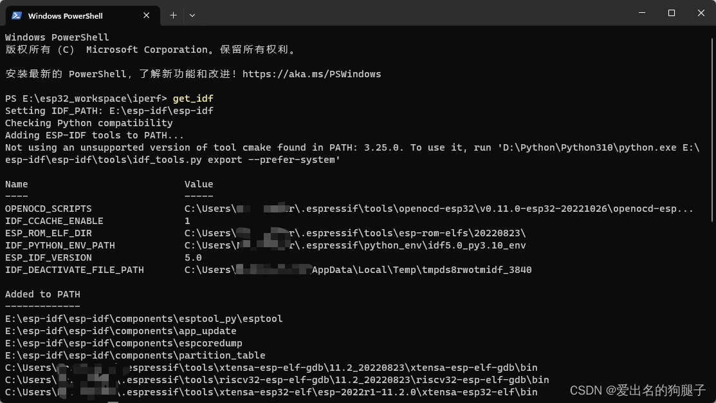
Task: Open a new tab with the plus icon
Action: pyautogui.click(x=172, y=15)
